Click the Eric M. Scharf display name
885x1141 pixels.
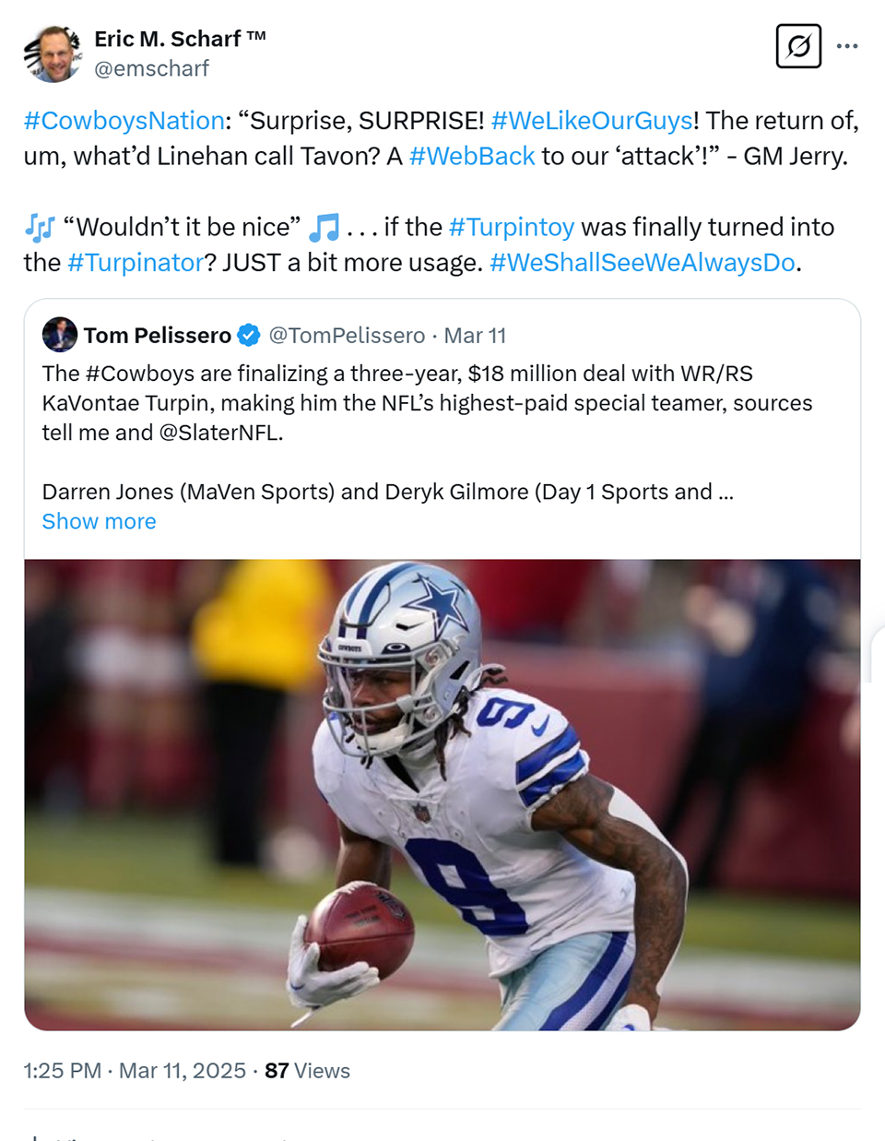point(180,39)
